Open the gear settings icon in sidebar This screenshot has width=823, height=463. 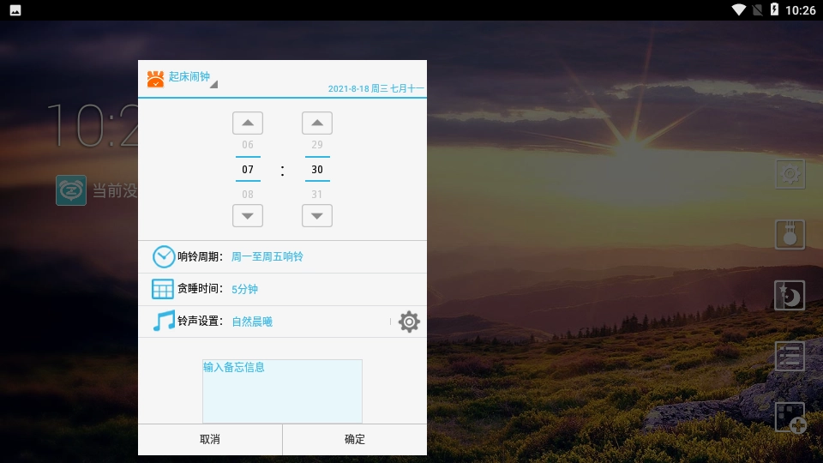point(790,174)
